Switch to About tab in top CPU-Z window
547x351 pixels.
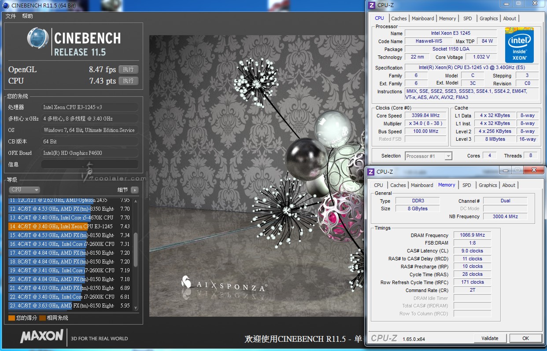coord(510,18)
